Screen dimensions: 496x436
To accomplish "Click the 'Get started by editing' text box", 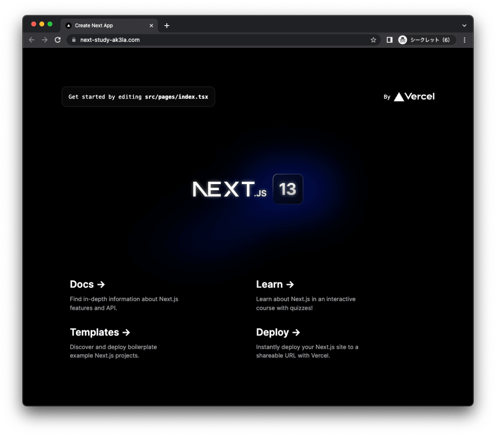I will [138, 97].
